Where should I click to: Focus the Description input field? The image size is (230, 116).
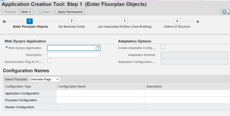tap(74, 55)
